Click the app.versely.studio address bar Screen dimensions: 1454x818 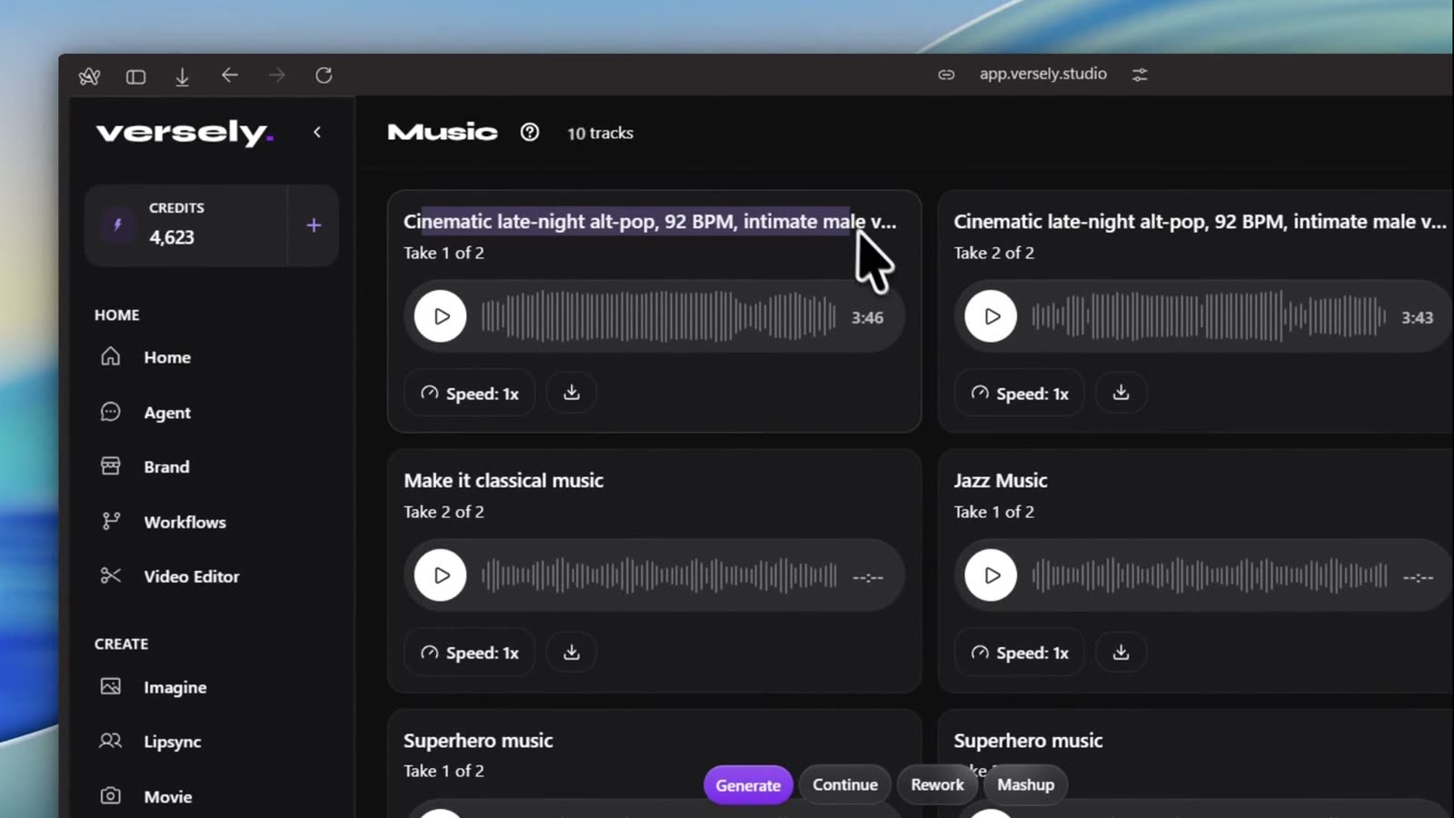(x=1043, y=74)
